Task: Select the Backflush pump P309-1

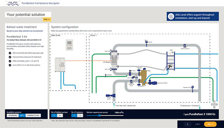Action: pyautogui.click(x=153, y=83)
